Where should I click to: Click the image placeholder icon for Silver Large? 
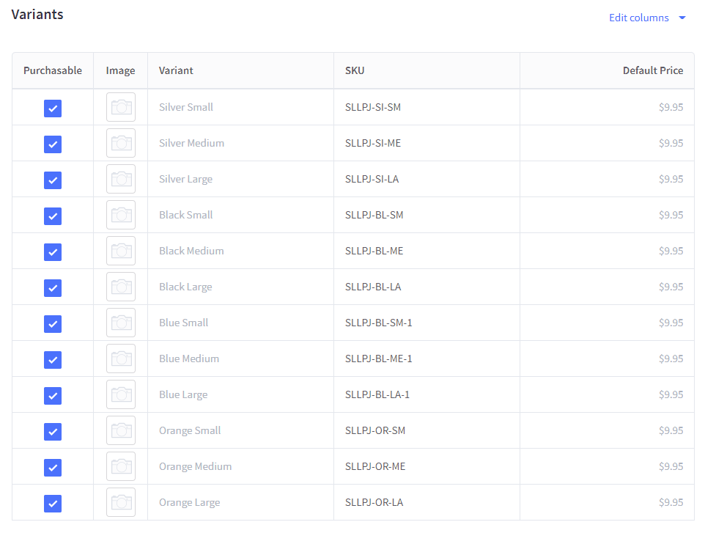(120, 179)
